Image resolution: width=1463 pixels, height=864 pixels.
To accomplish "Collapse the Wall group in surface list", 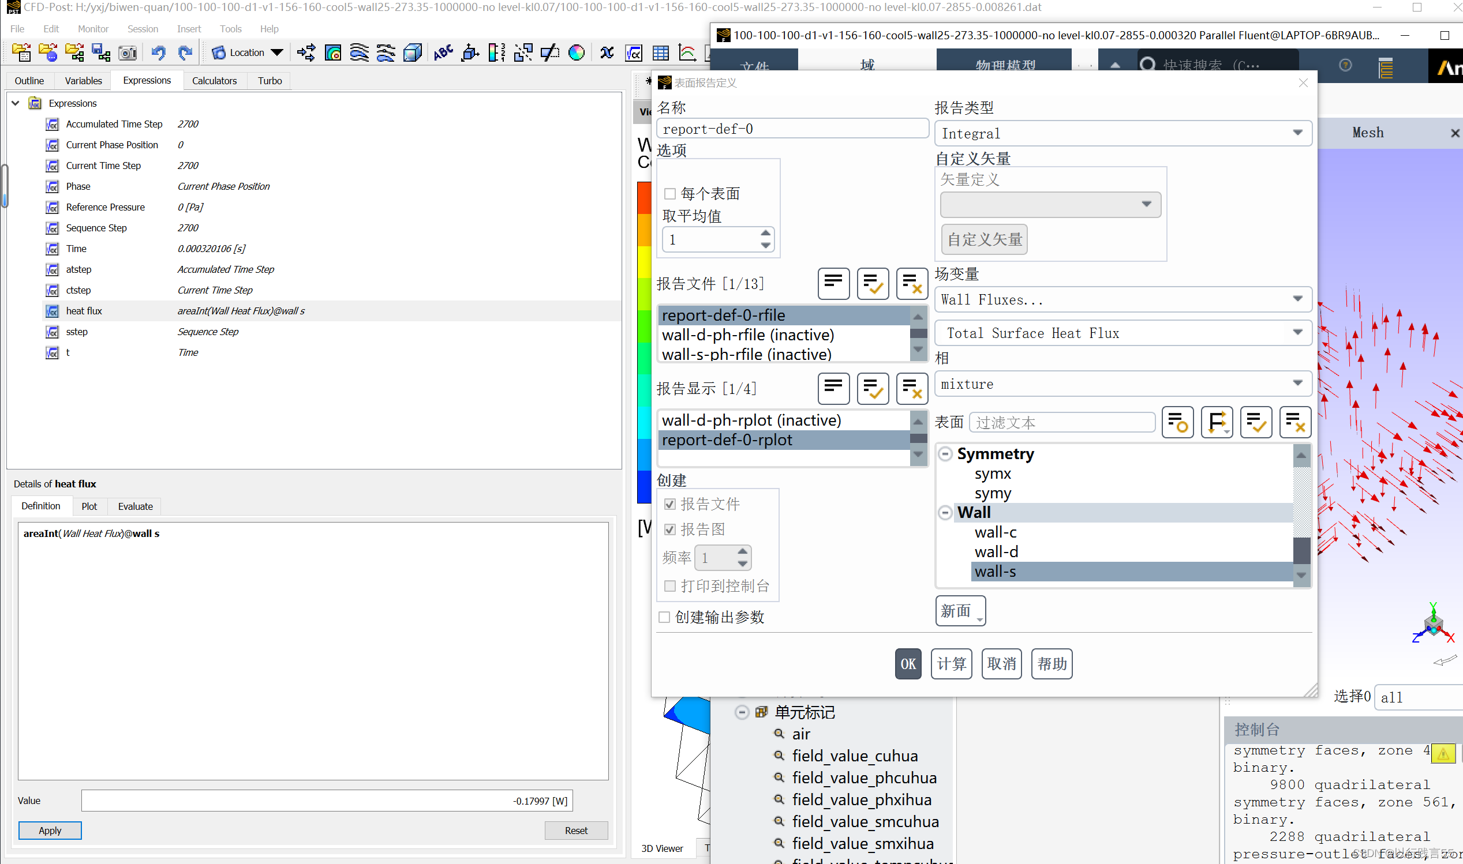I will point(945,512).
